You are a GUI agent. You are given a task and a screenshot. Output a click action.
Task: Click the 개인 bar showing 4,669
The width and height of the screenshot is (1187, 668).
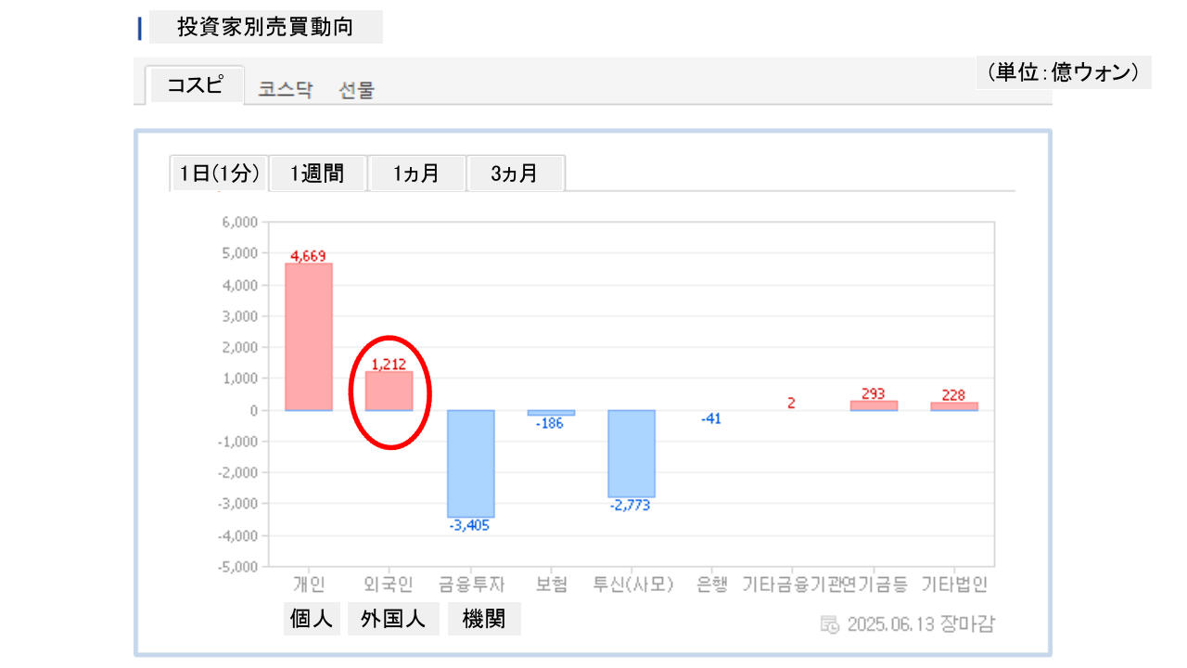tap(309, 337)
